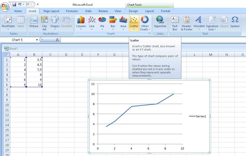
Task: Open the Bar chart gallery
Action: (x=113, y=23)
